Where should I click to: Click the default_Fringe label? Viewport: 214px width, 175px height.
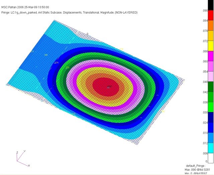[x=196, y=166]
